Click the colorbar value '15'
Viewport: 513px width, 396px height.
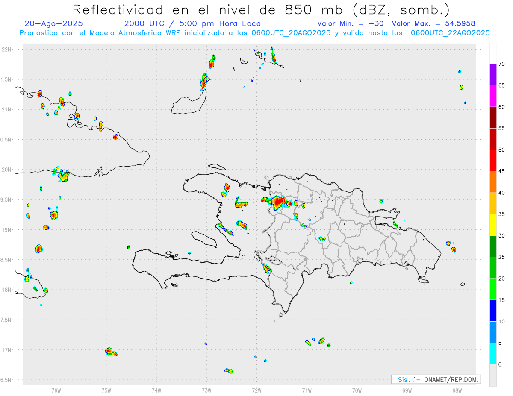coord(501,300)
